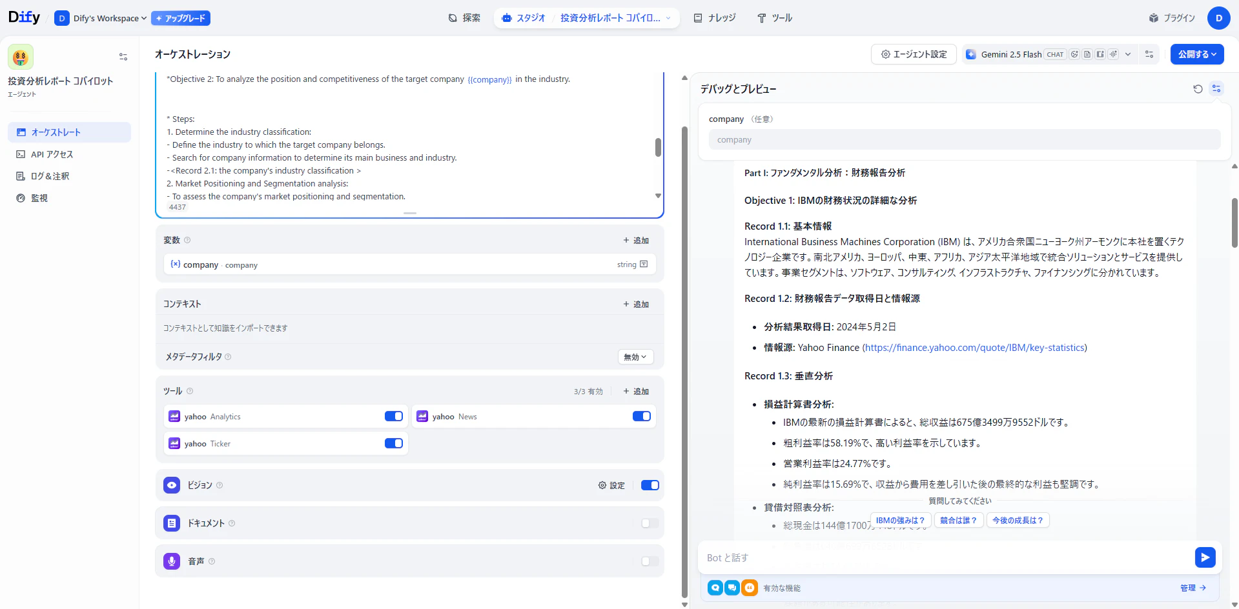Click suggested question 競合は誰？
The width and height of the screenshot is (1239, 609).
[958, 520]
